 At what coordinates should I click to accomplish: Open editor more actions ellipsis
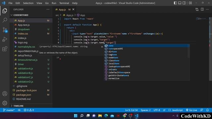coord(207,9)
